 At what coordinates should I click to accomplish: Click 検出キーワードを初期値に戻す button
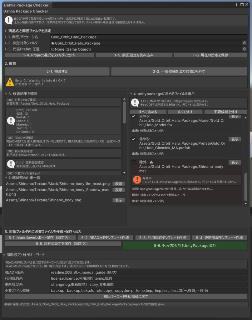point(126,296)
